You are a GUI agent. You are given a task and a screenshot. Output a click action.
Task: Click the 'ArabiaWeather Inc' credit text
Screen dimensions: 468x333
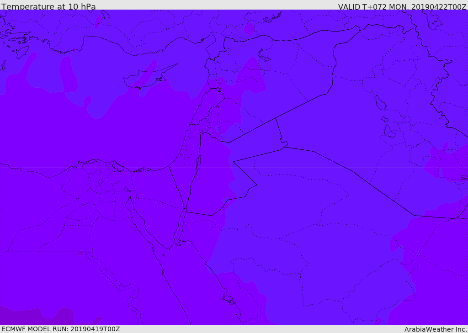click(435, 329)
